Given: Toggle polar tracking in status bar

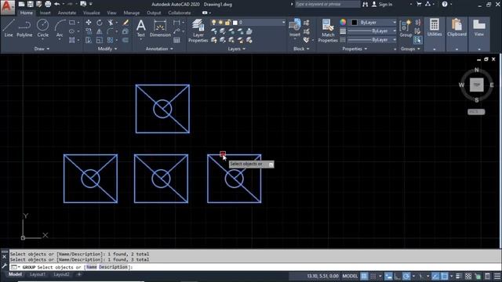Looking at the screenshot, I should (406, 276).
